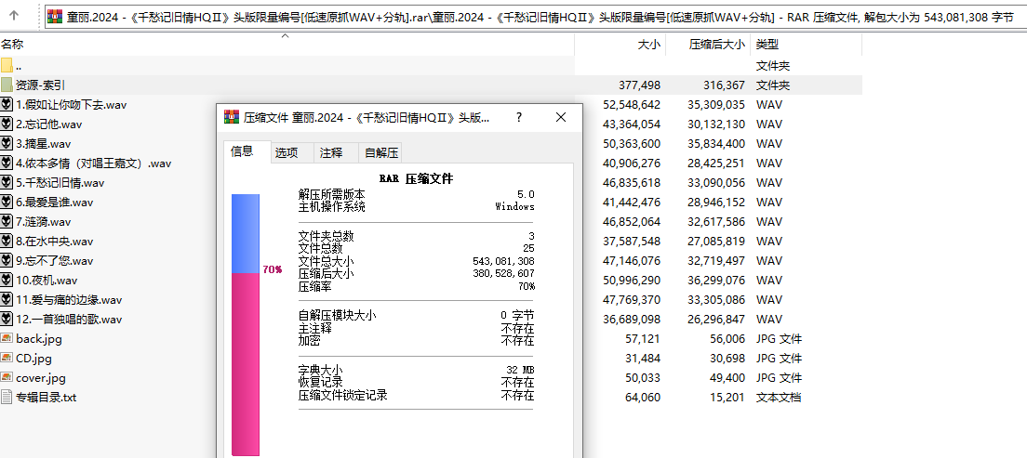Viewport: 1027px width, 458px height.
Task: Click the archive path address field
Action: 530,16
